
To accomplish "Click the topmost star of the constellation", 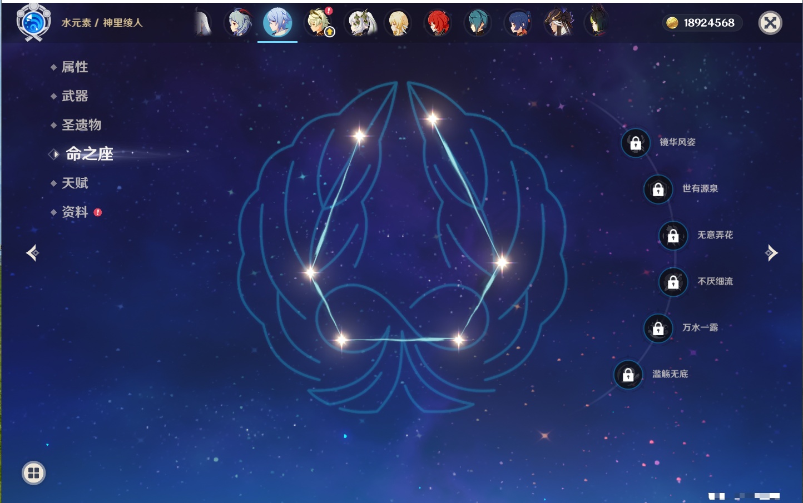I will click(x=433, y=118).
